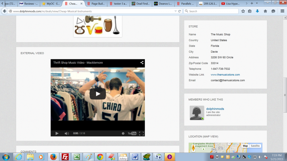Toggle the video fullscreen icon
The width and height of the screenshot is (287, 161).
click(141, 133)
